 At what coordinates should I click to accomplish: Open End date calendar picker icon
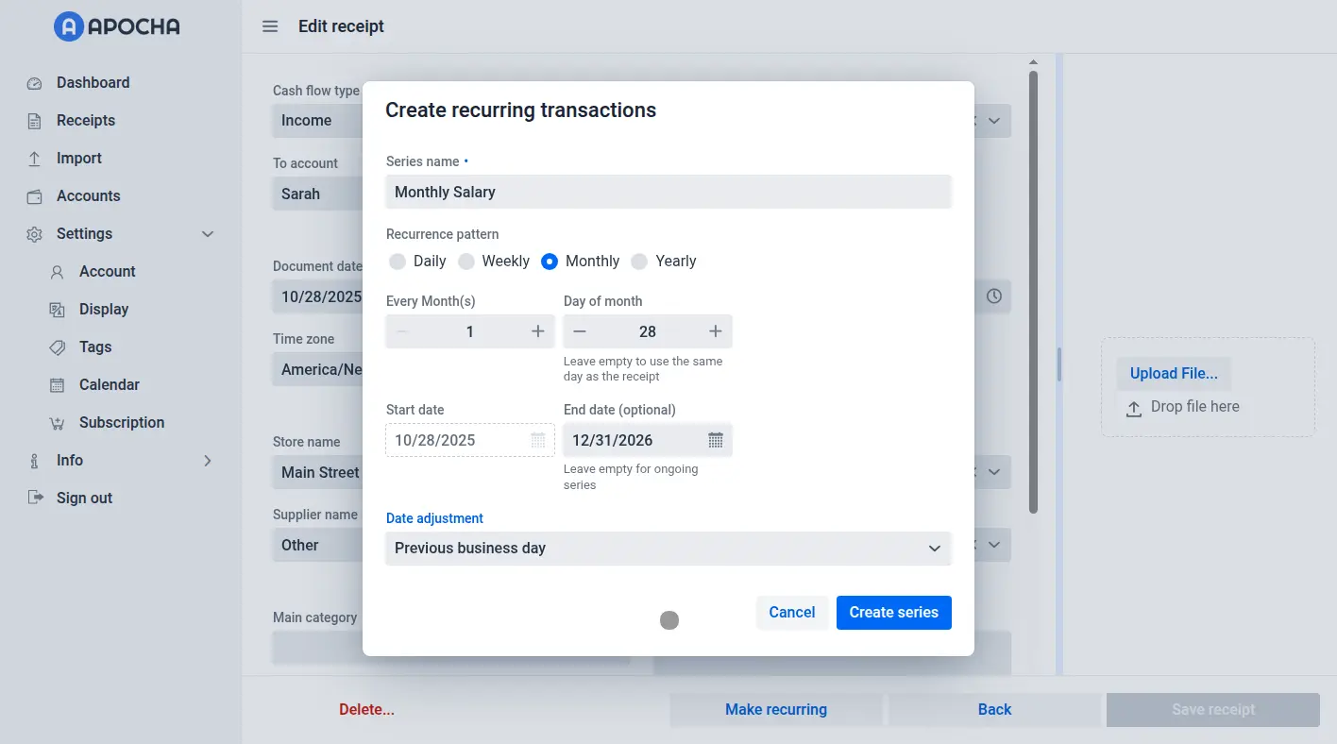716,440
